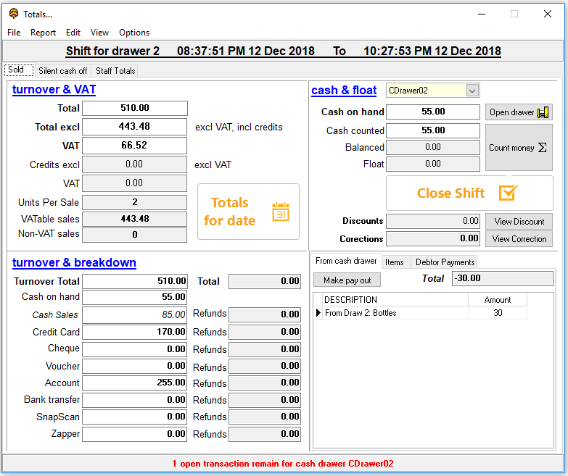Open the Report menu
Screen dimensions: 568x476
tap(43, 33)
